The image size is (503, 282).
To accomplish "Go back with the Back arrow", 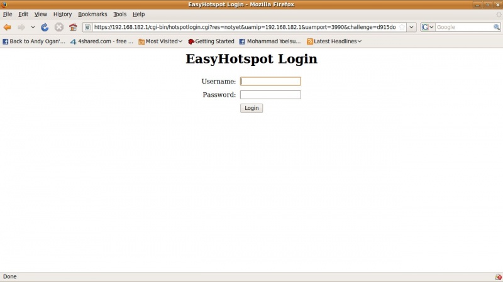I will click(8, 27).
